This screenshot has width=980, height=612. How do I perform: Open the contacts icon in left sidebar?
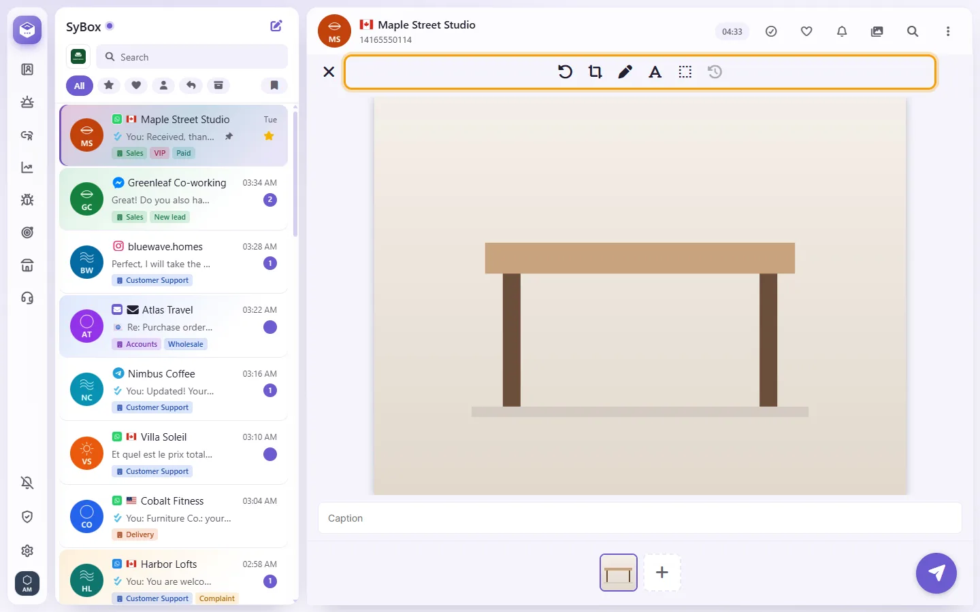27,69
